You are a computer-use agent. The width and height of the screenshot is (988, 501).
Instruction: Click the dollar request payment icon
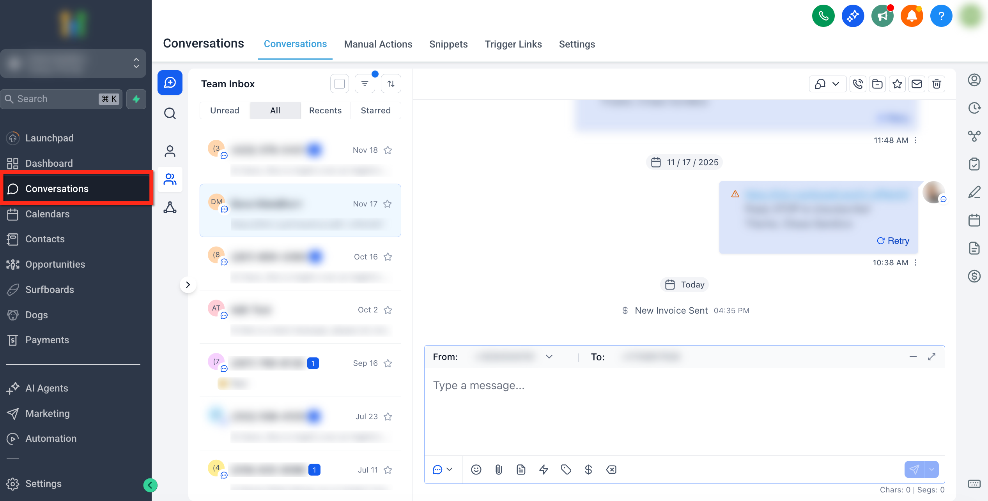[588, 469]
